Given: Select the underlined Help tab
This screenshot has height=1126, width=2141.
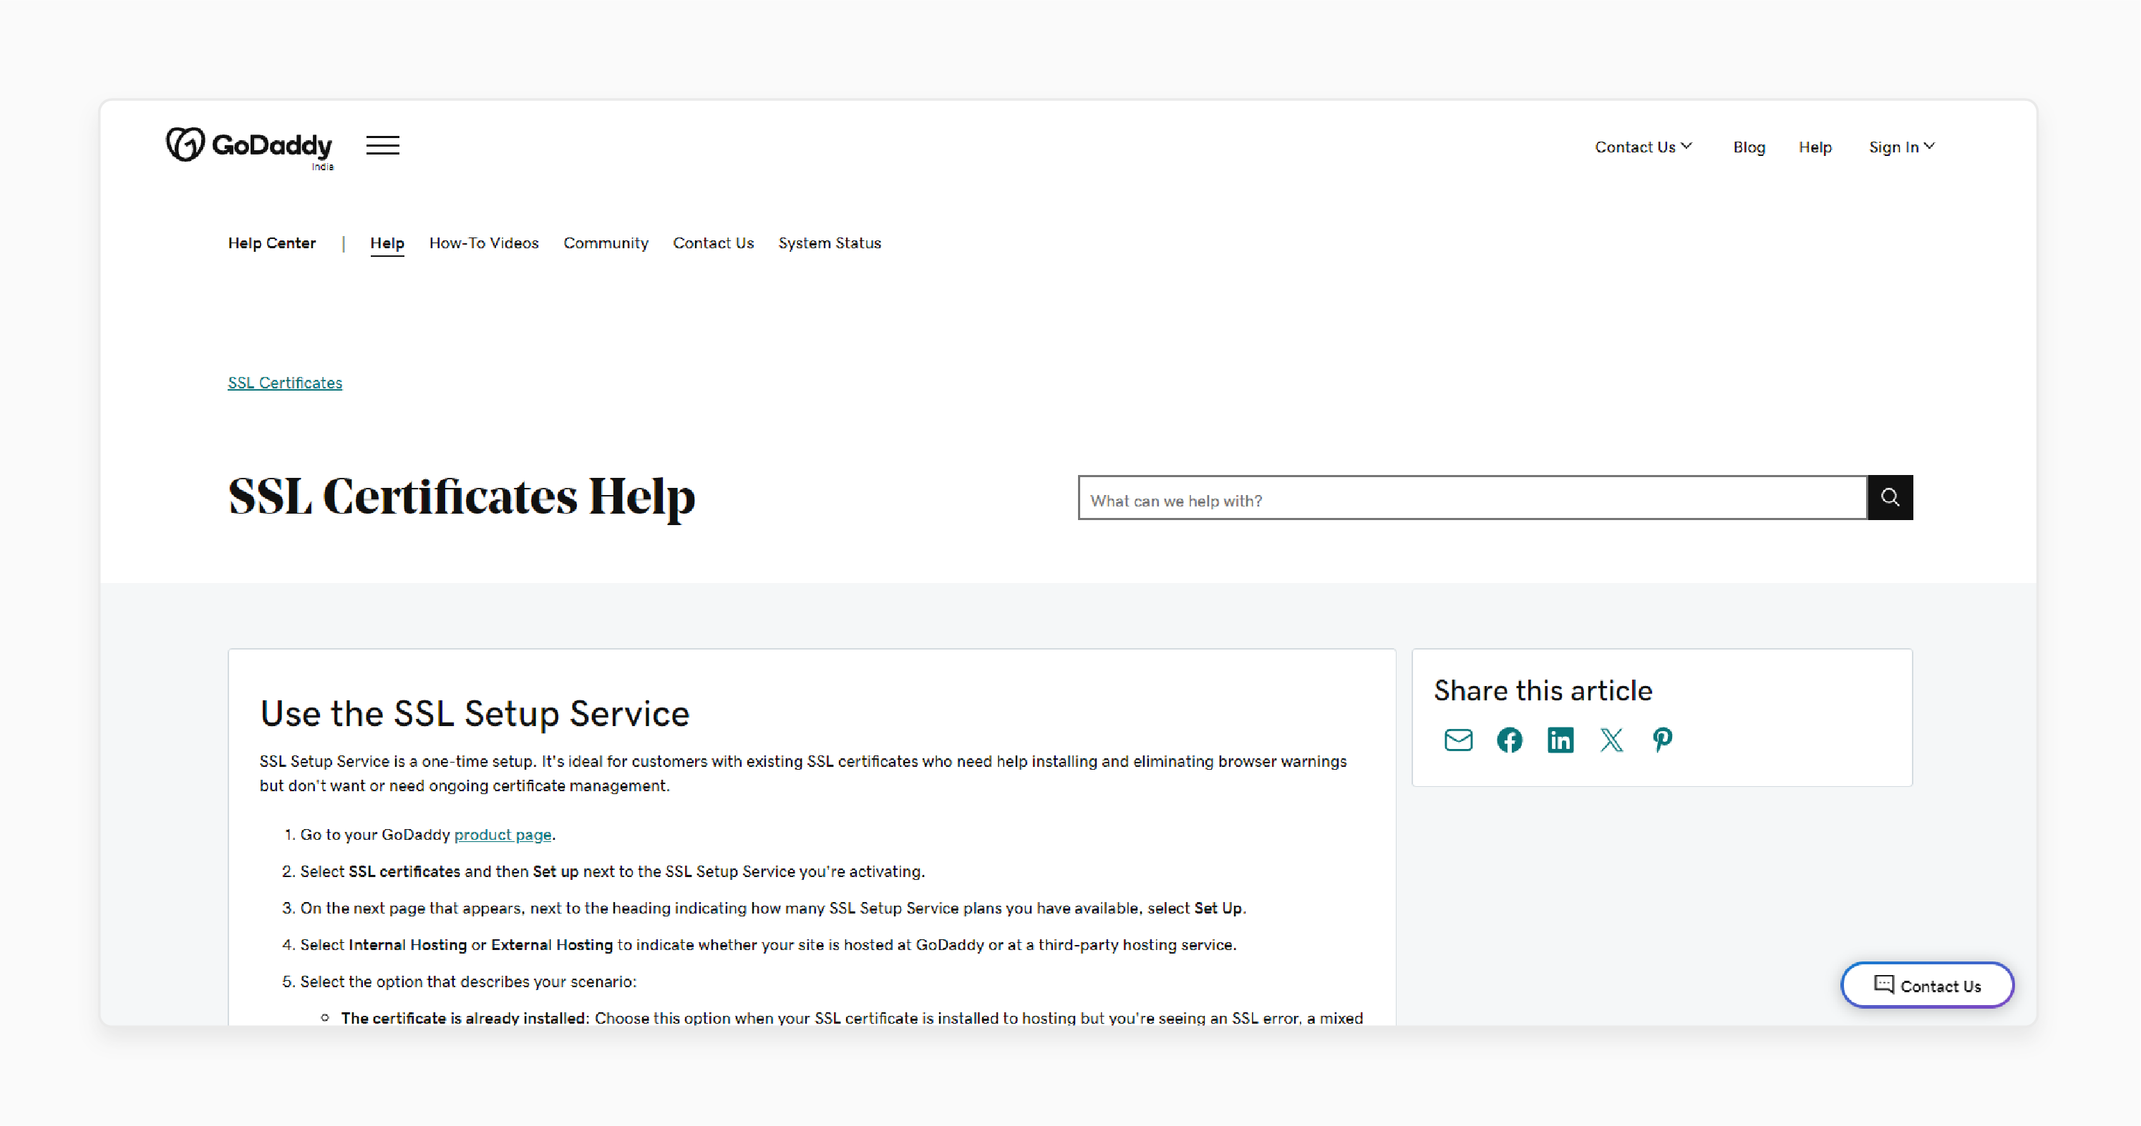Looking at the screenshot, I should click(x=387, y=243).
